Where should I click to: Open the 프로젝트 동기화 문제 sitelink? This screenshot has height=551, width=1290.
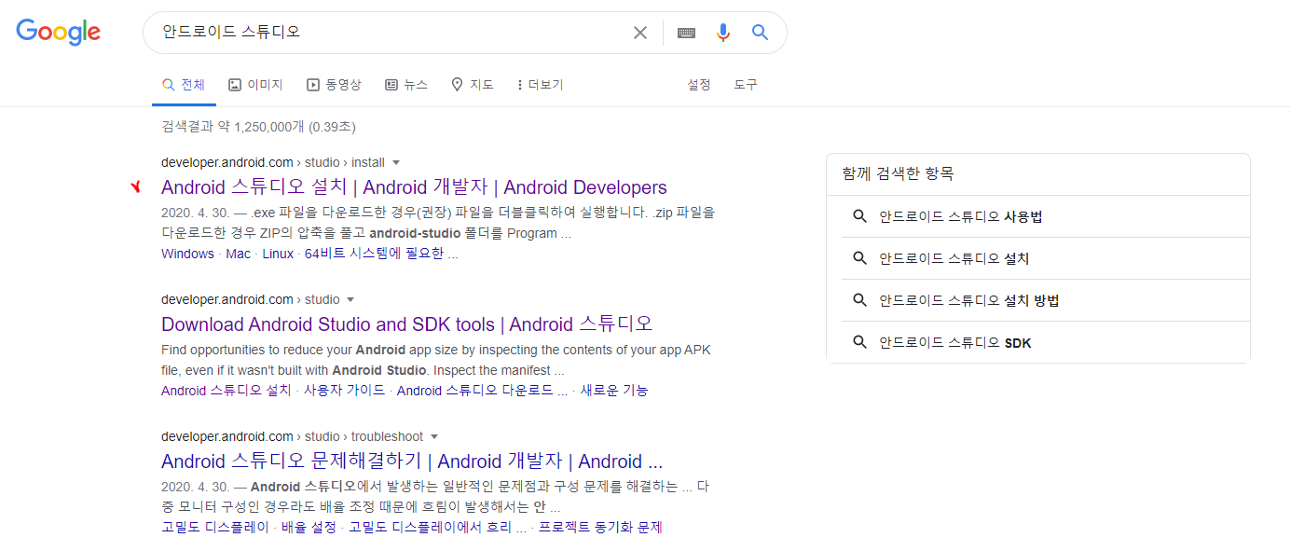pyautogui.click(x=600, y=528)
